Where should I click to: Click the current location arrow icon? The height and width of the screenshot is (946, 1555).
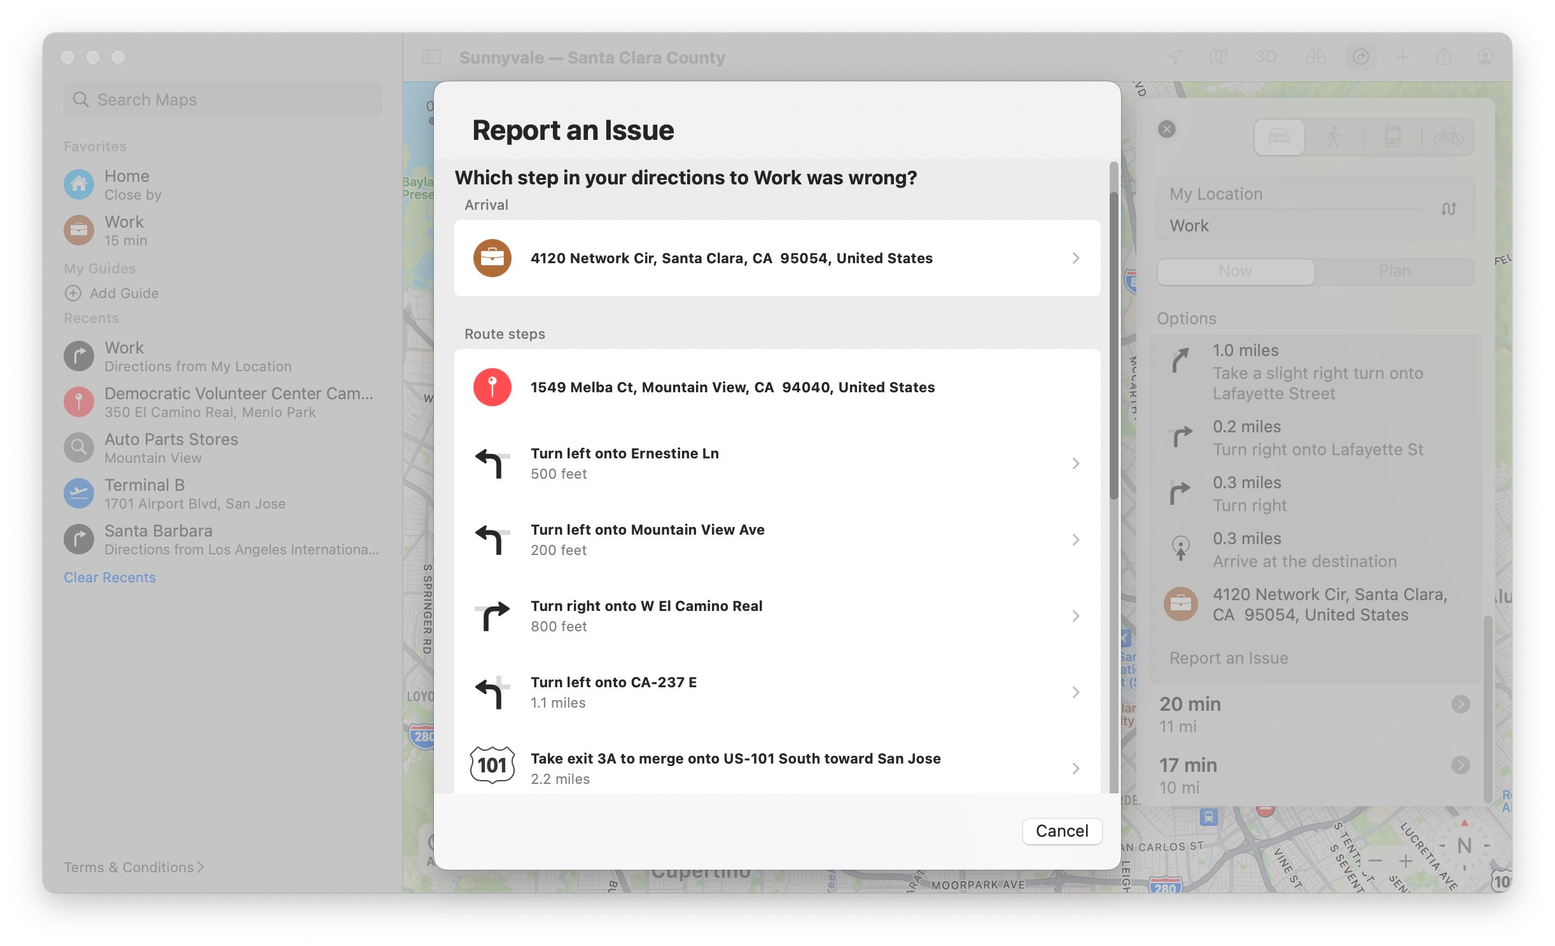click(1174, 57)
